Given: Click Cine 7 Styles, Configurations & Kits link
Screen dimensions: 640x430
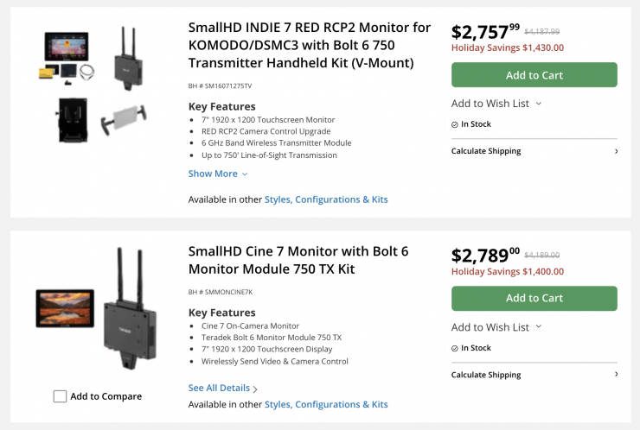Looking at the screenshot, I should coord(326,404).
